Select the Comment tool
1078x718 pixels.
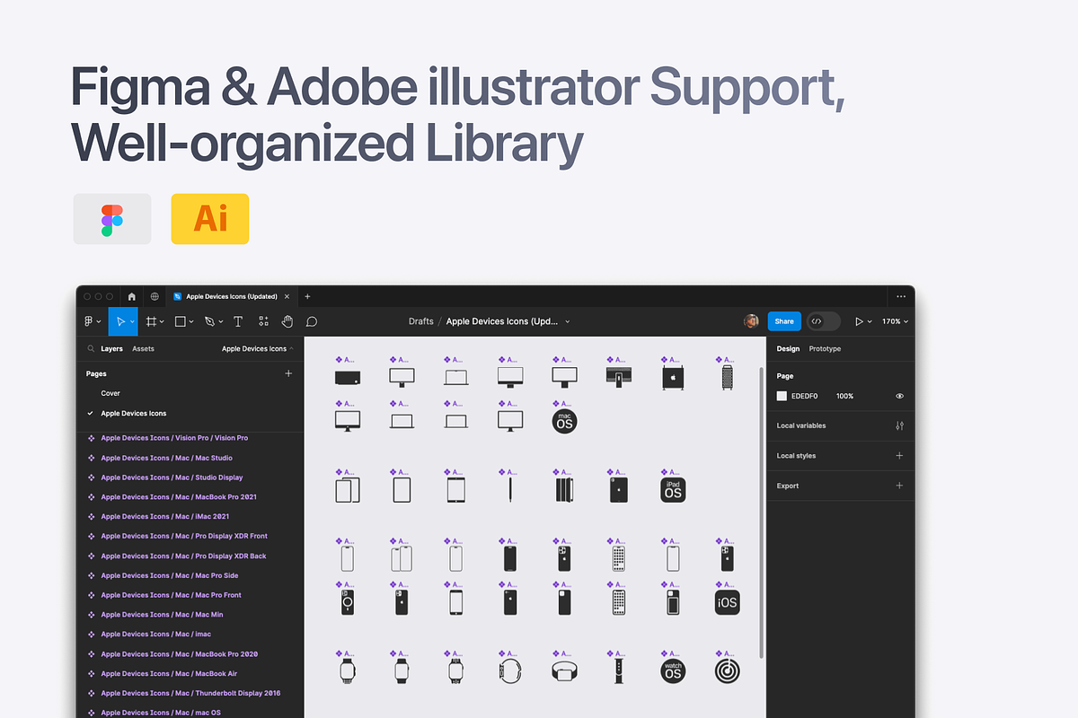point(312,321)
